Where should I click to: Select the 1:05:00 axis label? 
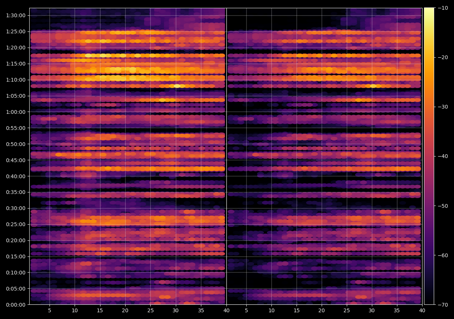tap(16, 96)
